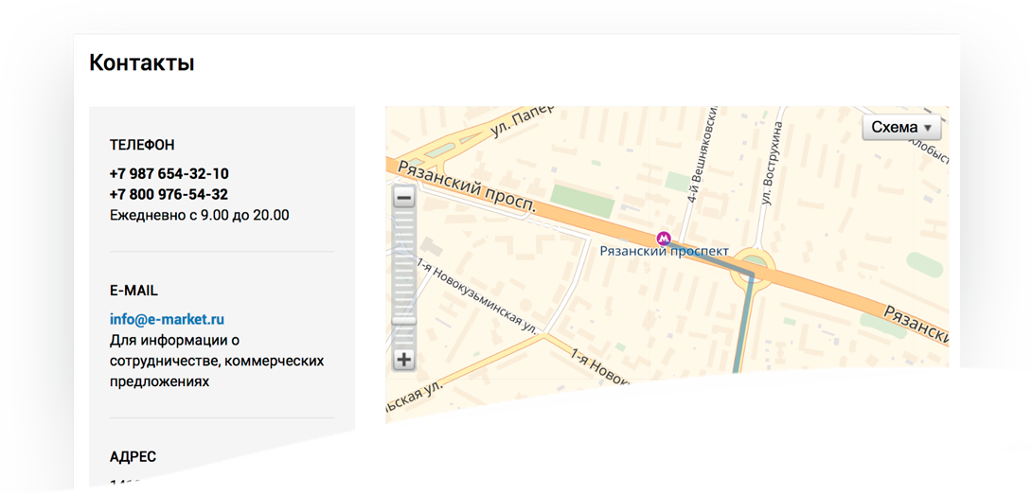Click the ул. Вострухина street label

pos(772,163)
